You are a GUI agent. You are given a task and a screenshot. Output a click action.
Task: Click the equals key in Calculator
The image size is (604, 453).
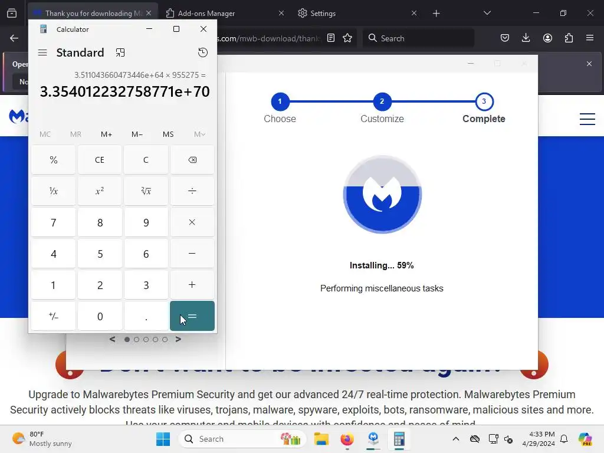click(192, 316)
